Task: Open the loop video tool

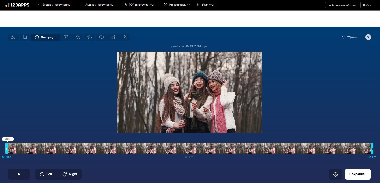Action: click(101, 37)
